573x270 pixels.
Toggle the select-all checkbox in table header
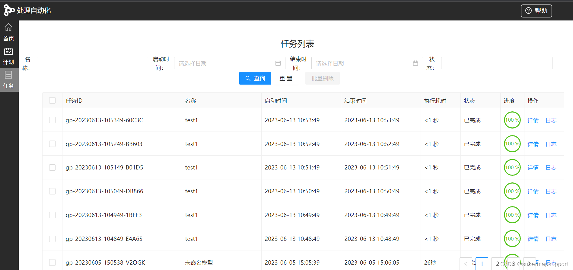(53, 101)
